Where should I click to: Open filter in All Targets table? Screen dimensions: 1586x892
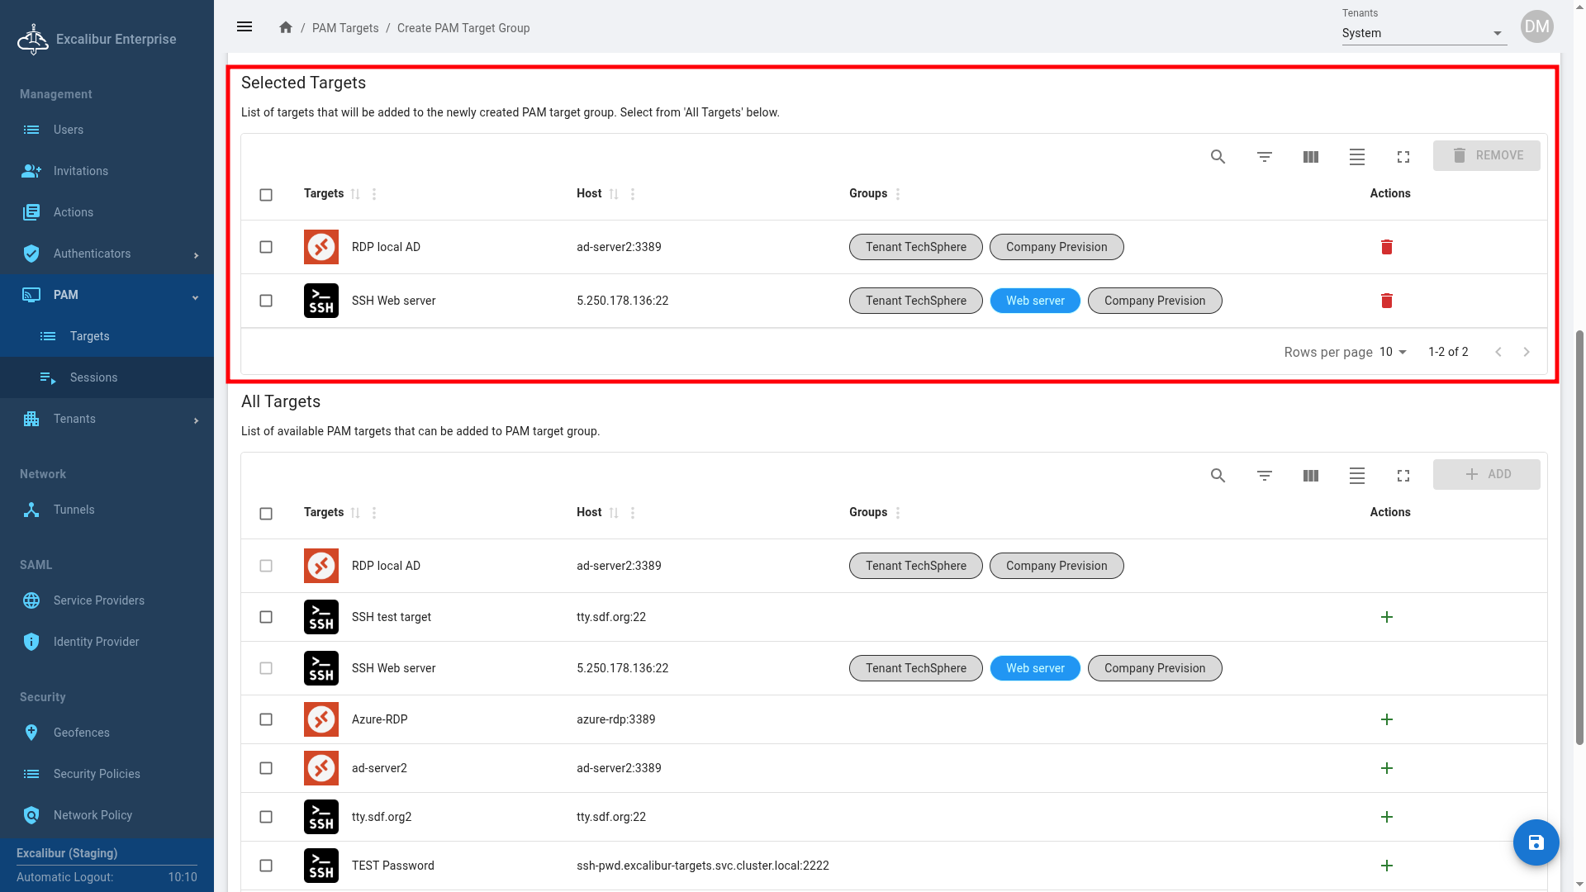(x=1264, y=476)
